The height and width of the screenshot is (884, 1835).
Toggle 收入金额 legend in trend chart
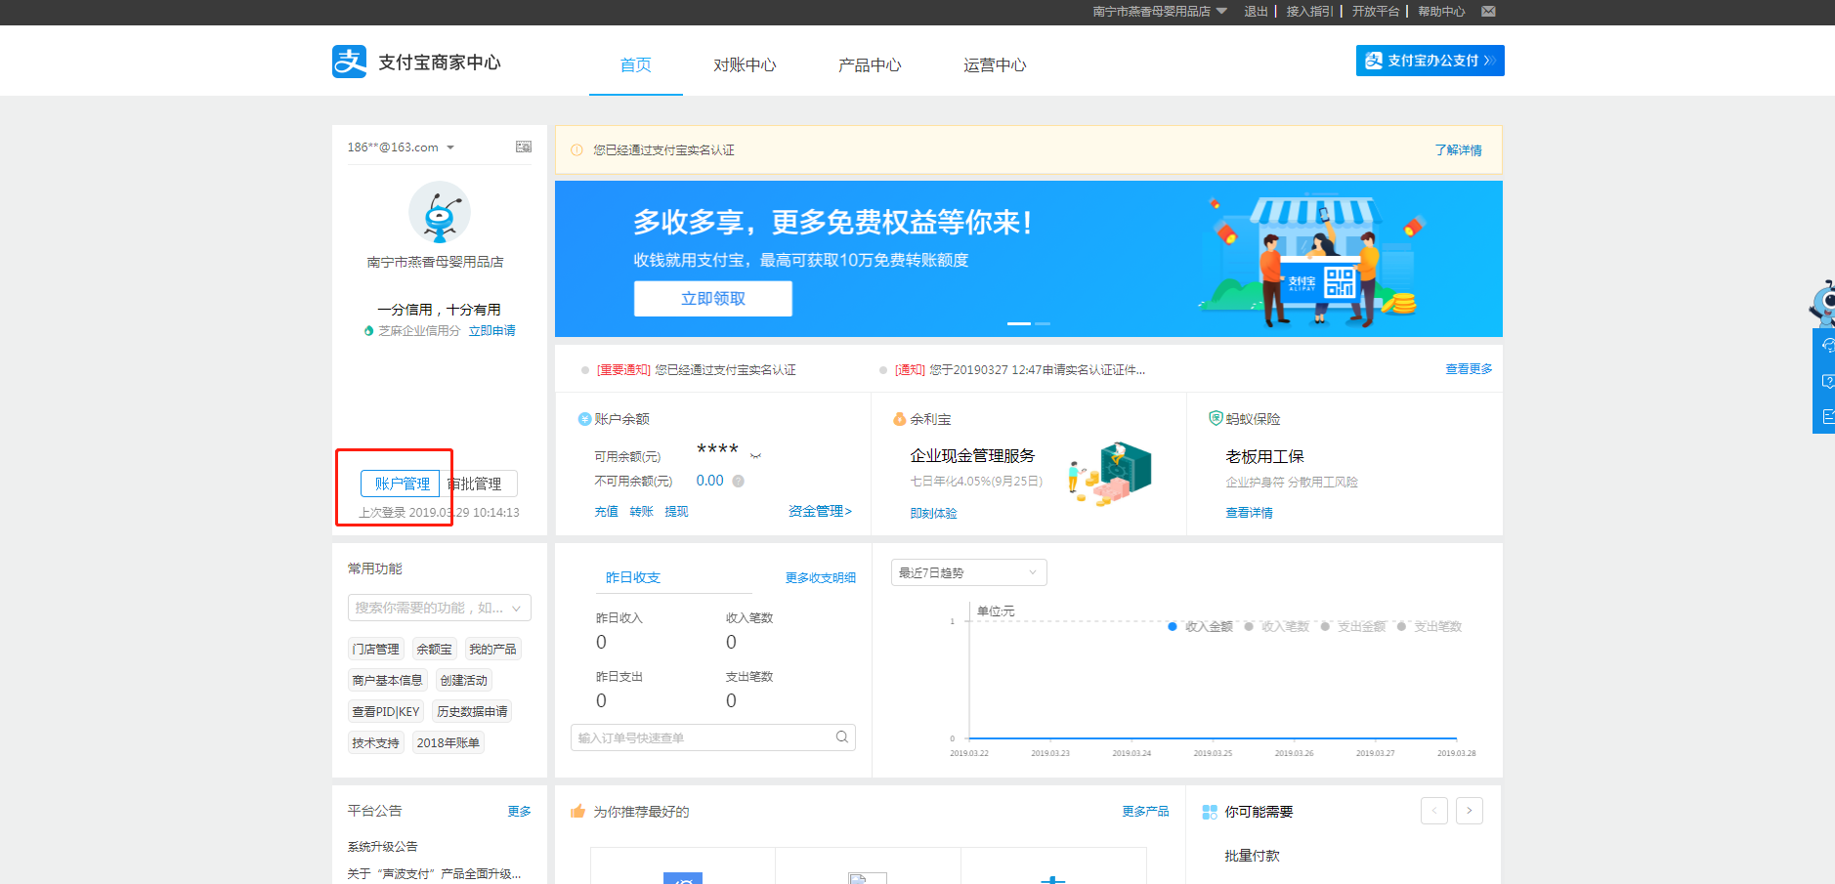click(1201, 626)
